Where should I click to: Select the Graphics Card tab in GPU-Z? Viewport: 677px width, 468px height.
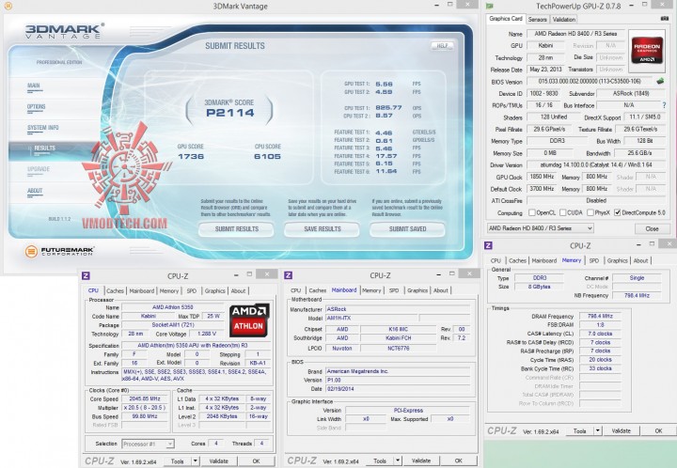pos(506,19)
